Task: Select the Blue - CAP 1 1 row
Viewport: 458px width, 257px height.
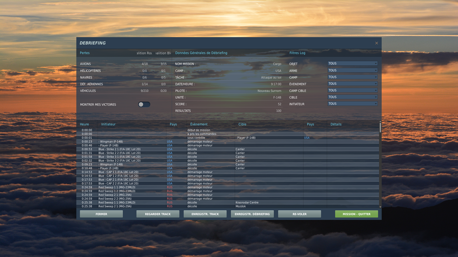Action: point(228,172)
